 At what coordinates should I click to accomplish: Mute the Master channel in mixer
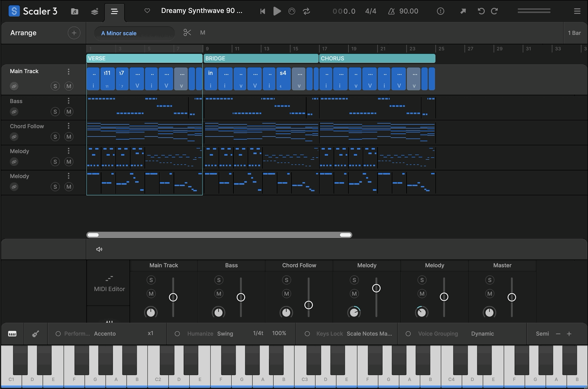[x=489, y=294]
